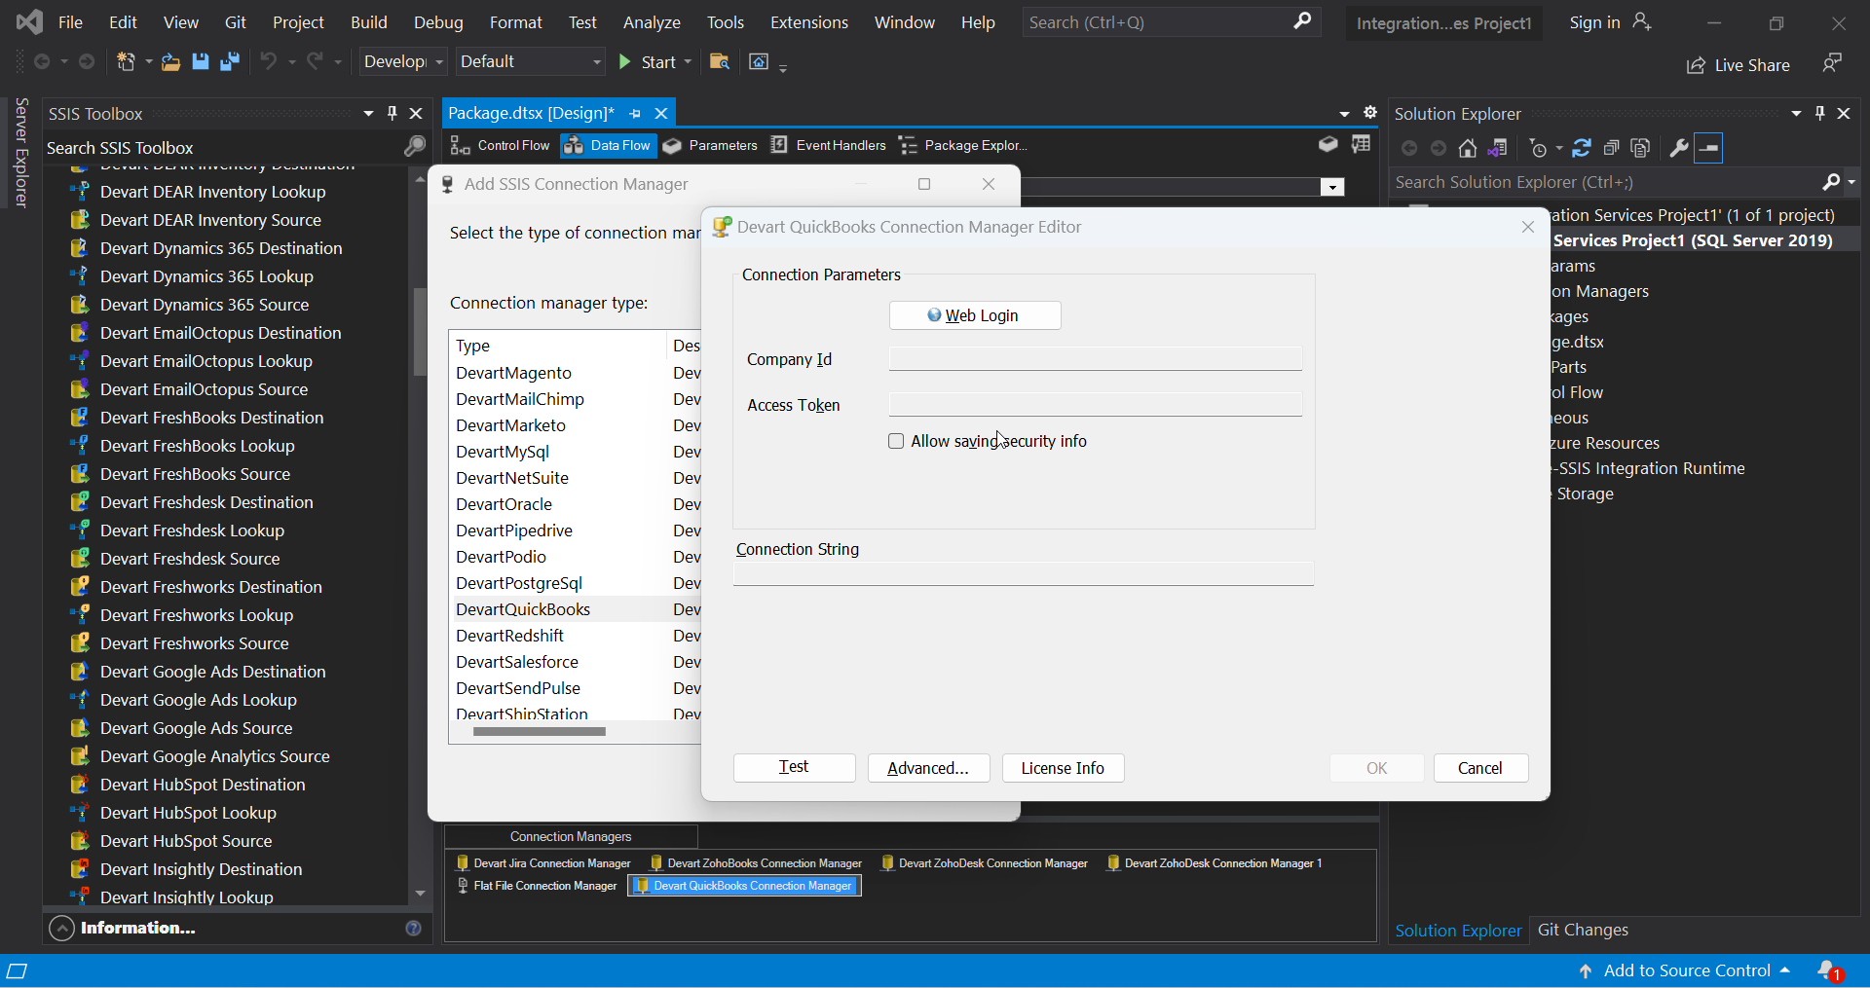Image resolution: width=1870 pixels, height=988 pixels.
Task: Click the Test connection button
Action: (795, 768)
